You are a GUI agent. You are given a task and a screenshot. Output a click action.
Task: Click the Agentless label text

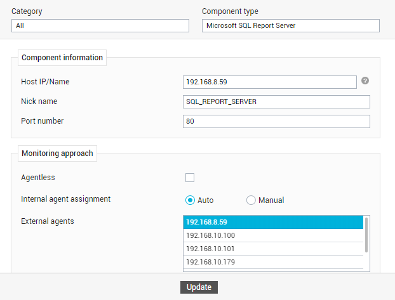tap(38, 178)
